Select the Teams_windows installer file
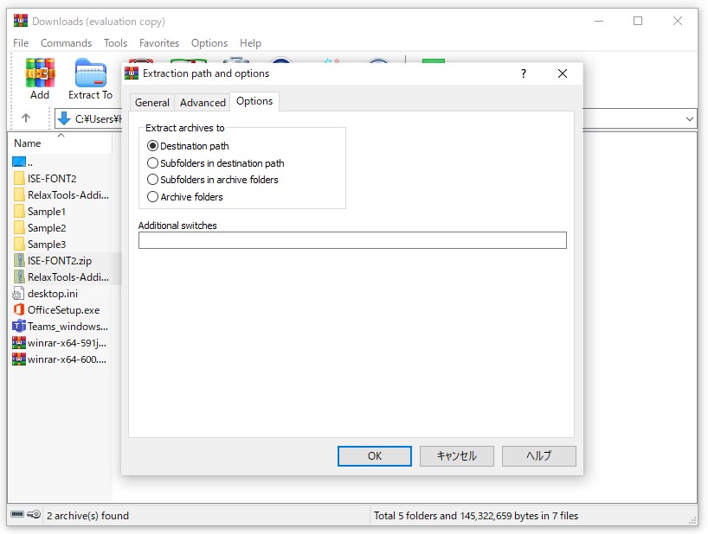 click(x=60, y=327)
